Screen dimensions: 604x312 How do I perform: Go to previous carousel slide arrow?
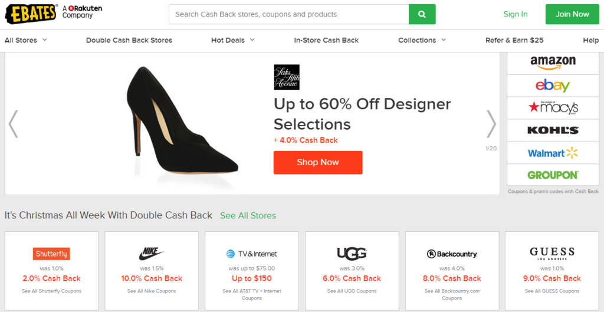tap(13, 124)
